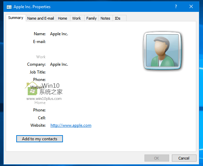Click the Cell label
Screen dimensions: 203x166
(42, 118)
